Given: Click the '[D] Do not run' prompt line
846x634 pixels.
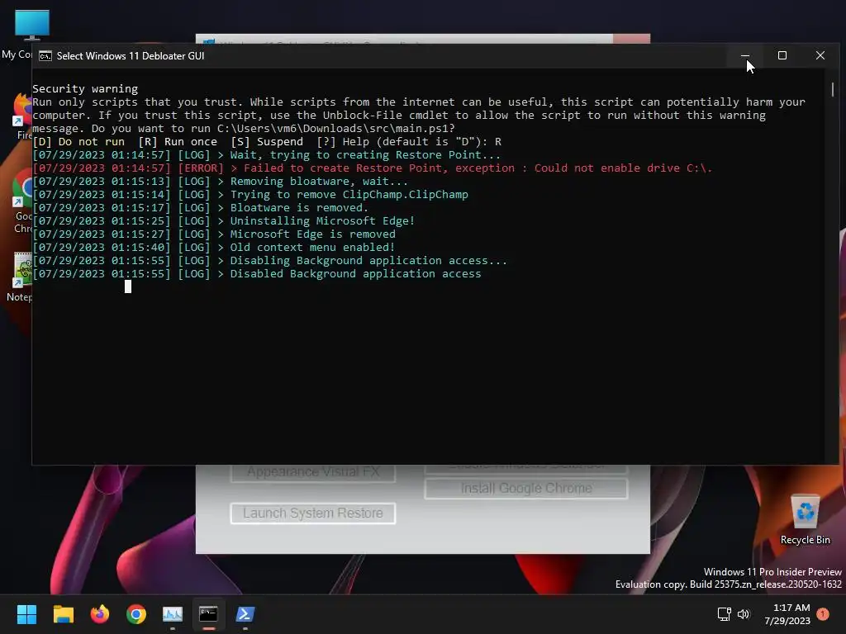Looking at the screenshot, I should (x=267, y=142).
